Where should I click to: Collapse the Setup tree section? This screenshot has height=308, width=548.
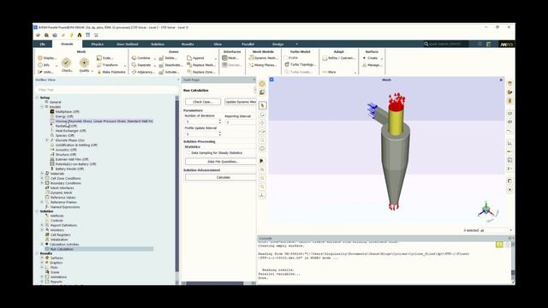[38, 98]
